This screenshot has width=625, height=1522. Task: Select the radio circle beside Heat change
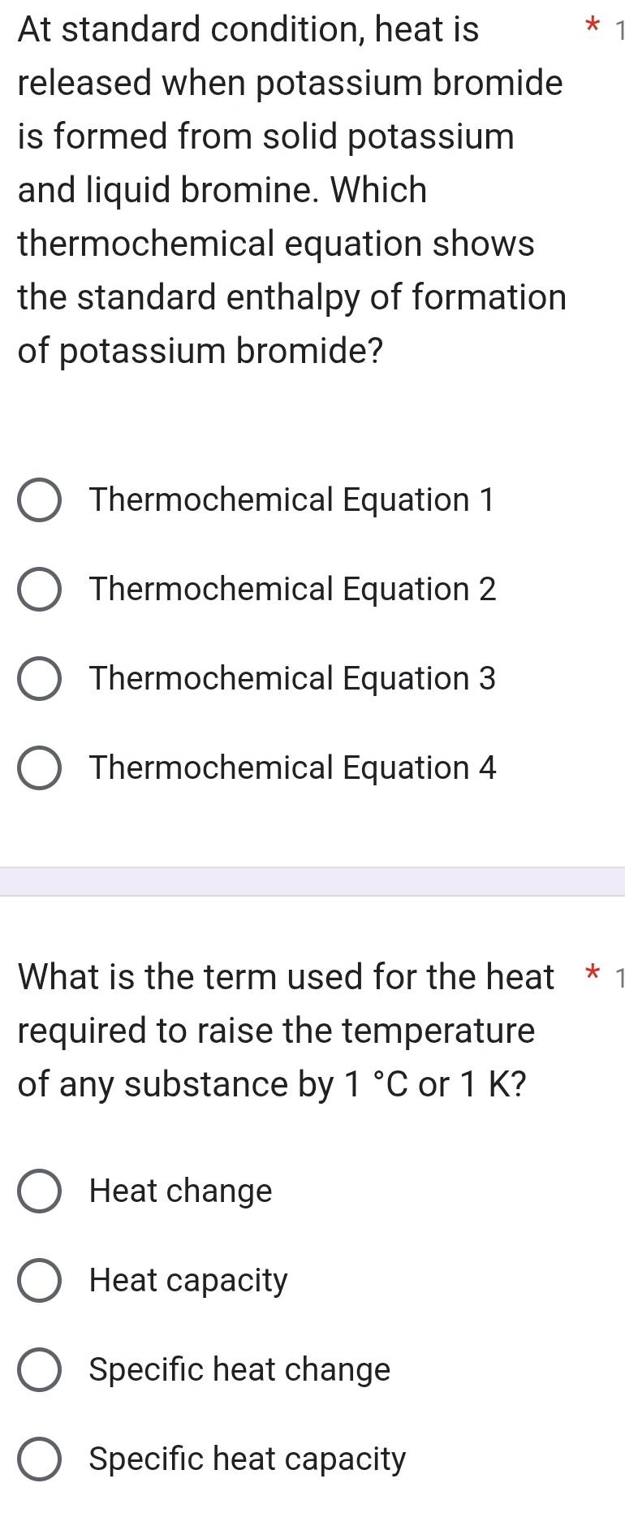click(x=39, y=1191)
